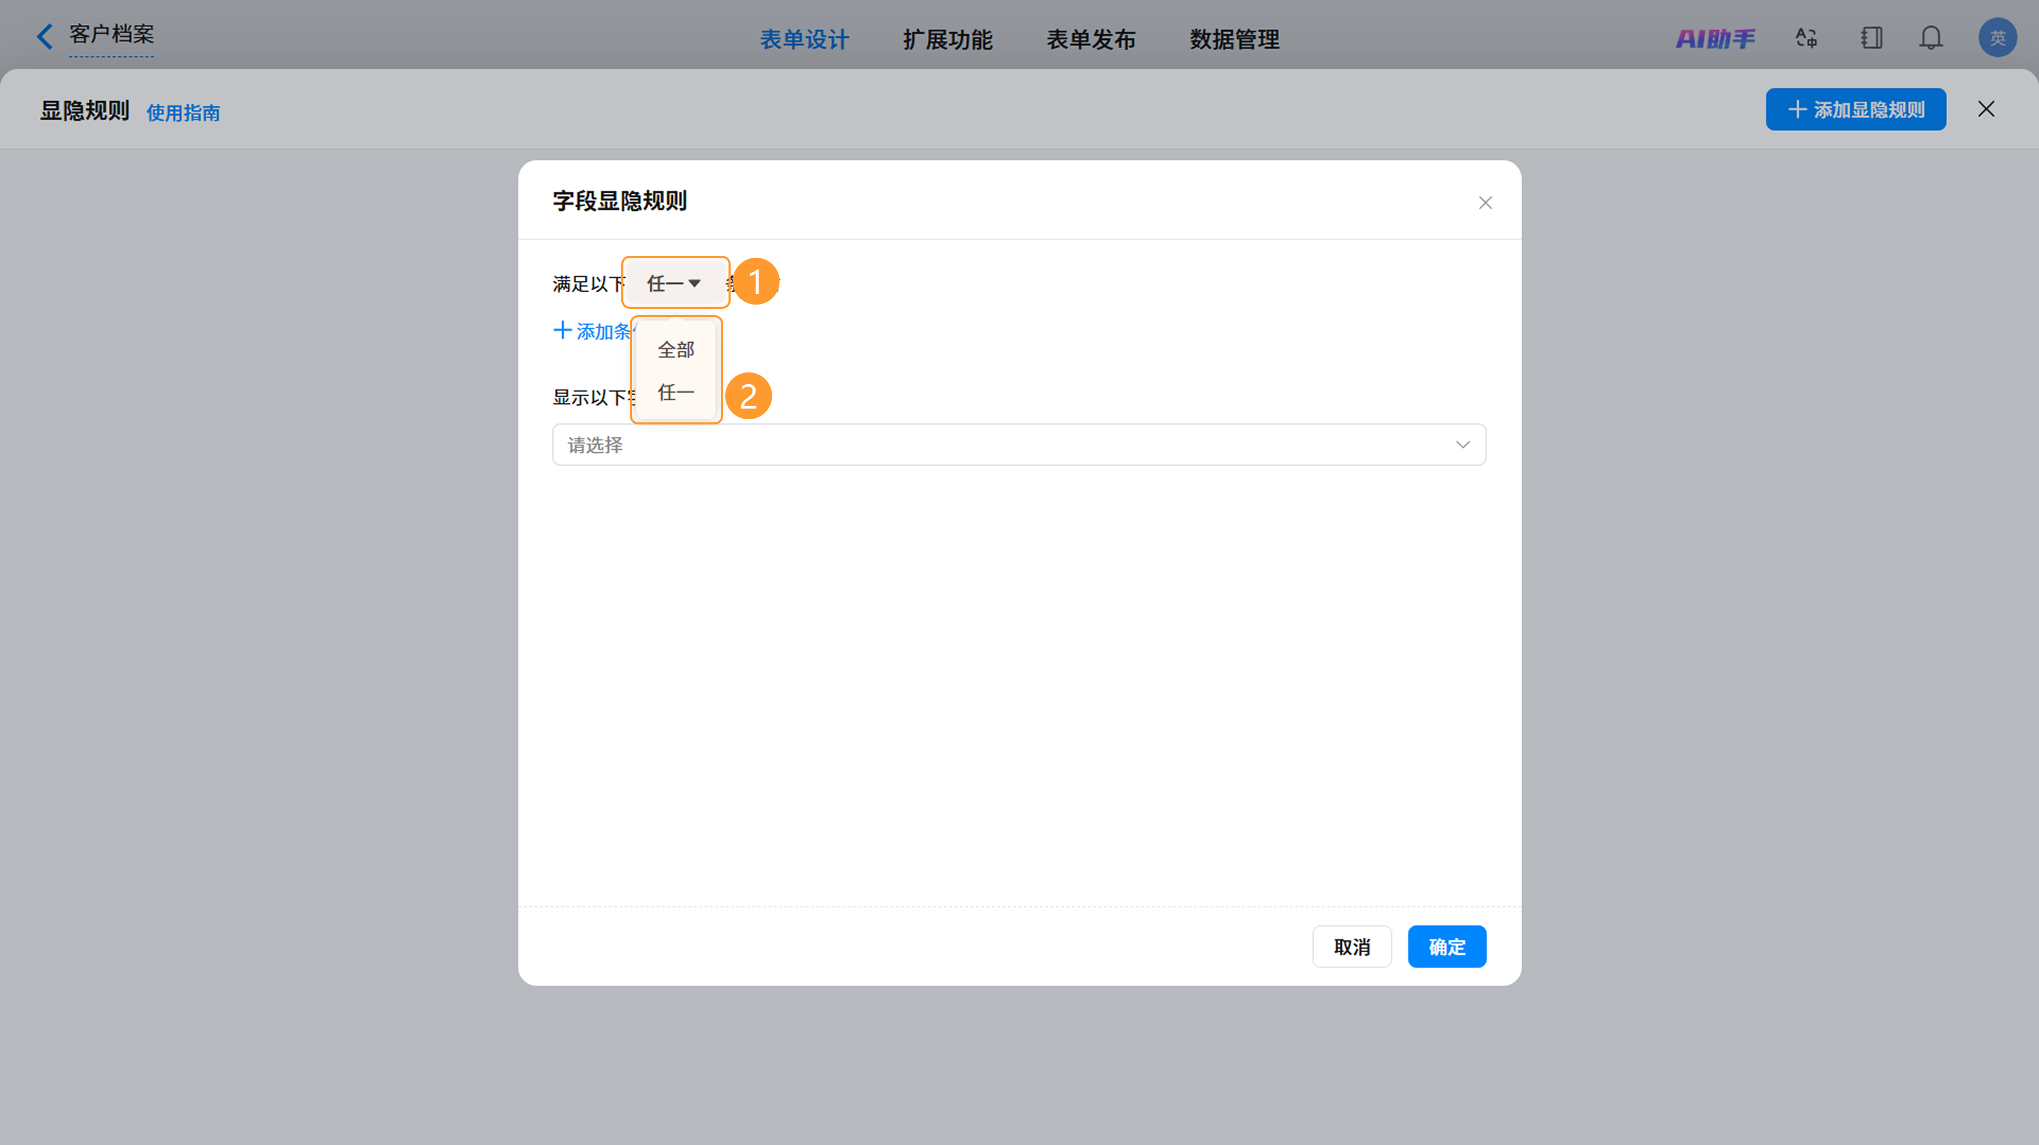Switch to the 表单发布 tab

[1091, 39]
